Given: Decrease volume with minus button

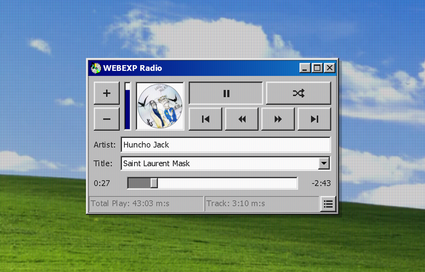Looking at the screenshot, I should [x=107, y=119].
